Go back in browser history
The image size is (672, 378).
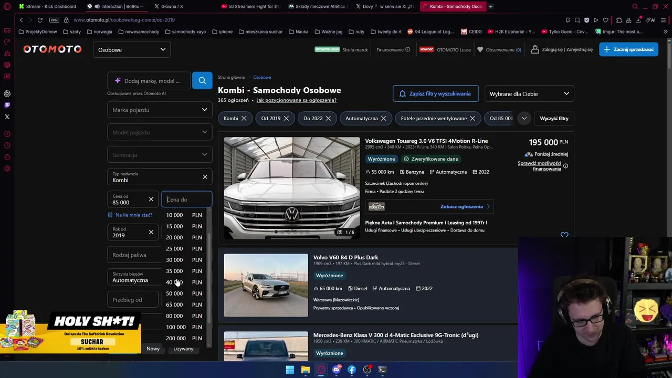[22, 20]
